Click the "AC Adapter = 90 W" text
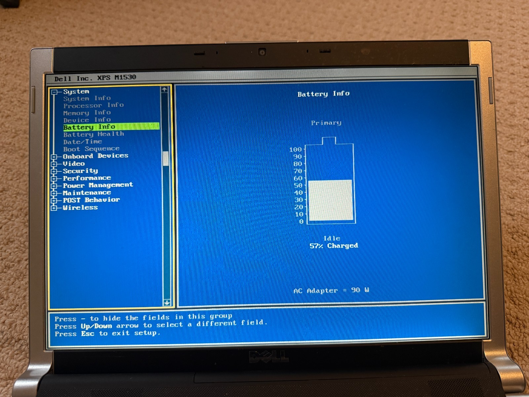The height and width of the screenshot is (397, 529). point(331,290)
